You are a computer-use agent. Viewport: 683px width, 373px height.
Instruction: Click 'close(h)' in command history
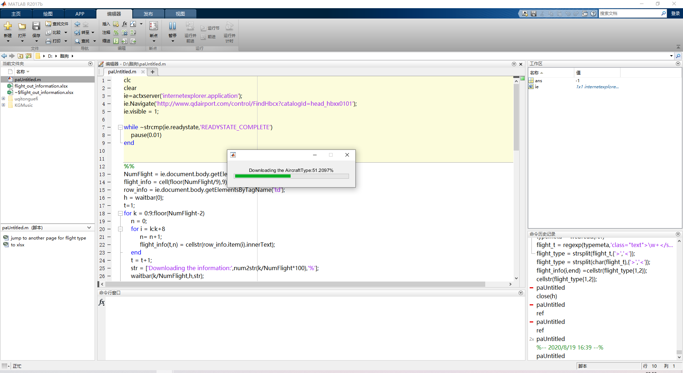[x=546, y=296]
